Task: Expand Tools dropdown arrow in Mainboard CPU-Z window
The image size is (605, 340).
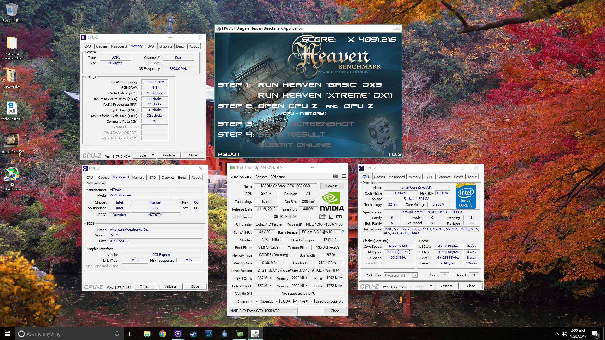Action: tap(155, 286)
